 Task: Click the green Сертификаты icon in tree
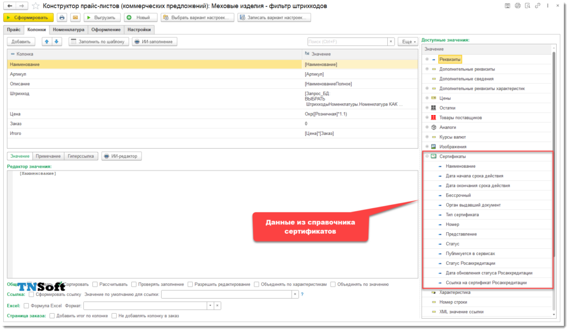(x=433, y=156)
